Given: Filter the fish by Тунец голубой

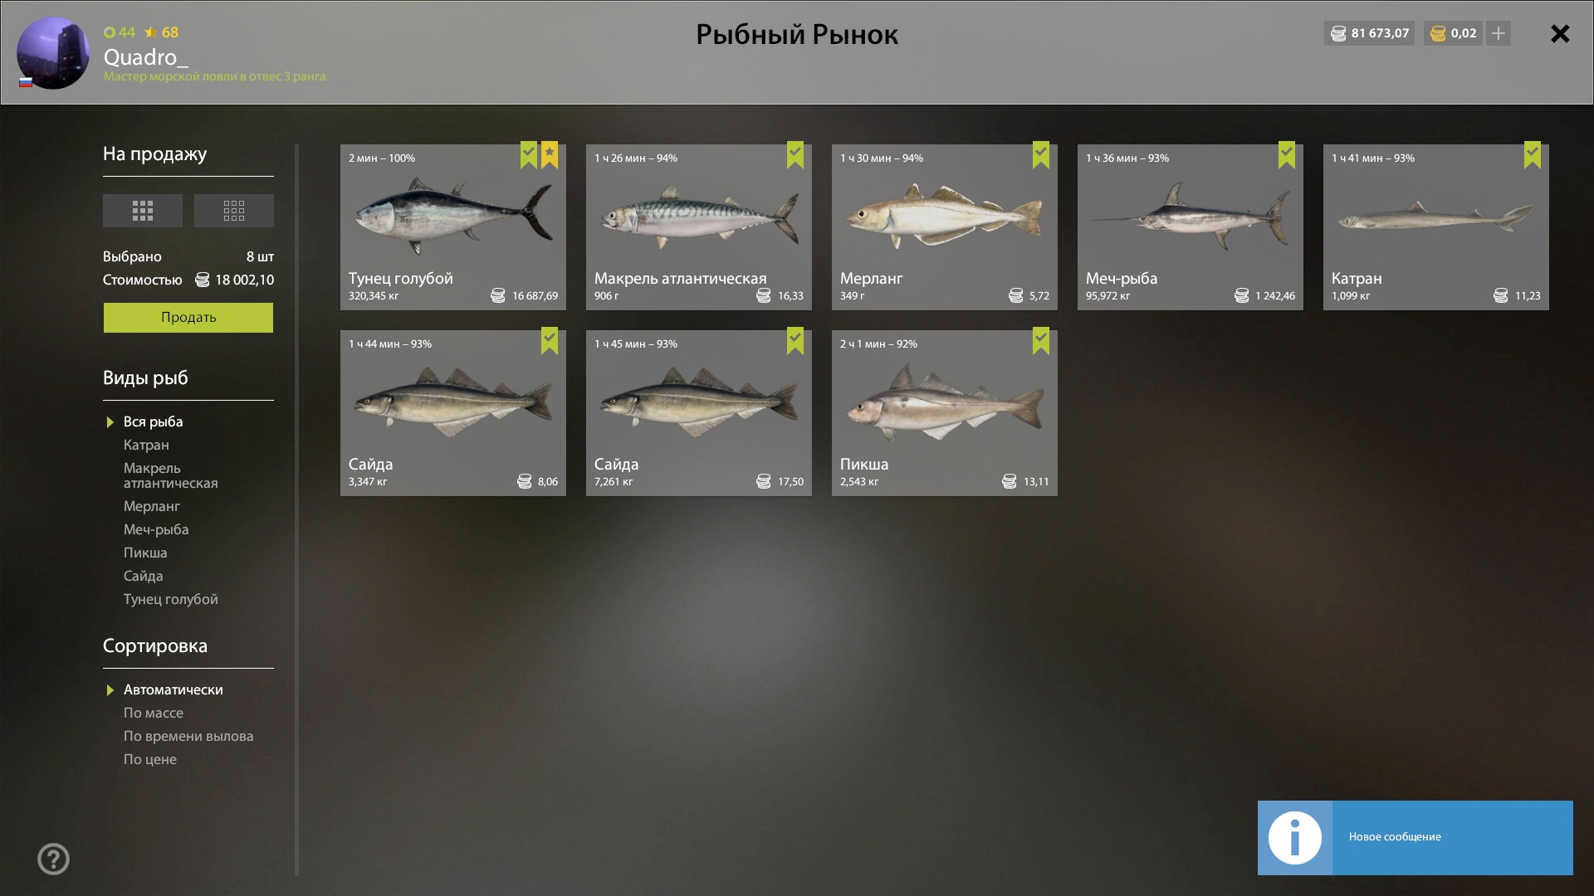Looking at the screenshot, I should coord(171,599).
